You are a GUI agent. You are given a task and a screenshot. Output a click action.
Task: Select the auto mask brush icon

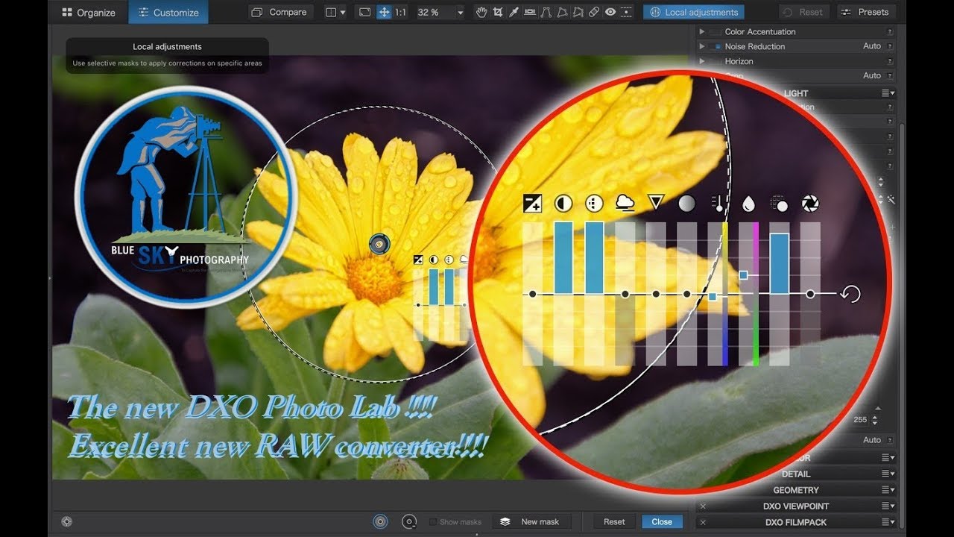pos(408,521)
